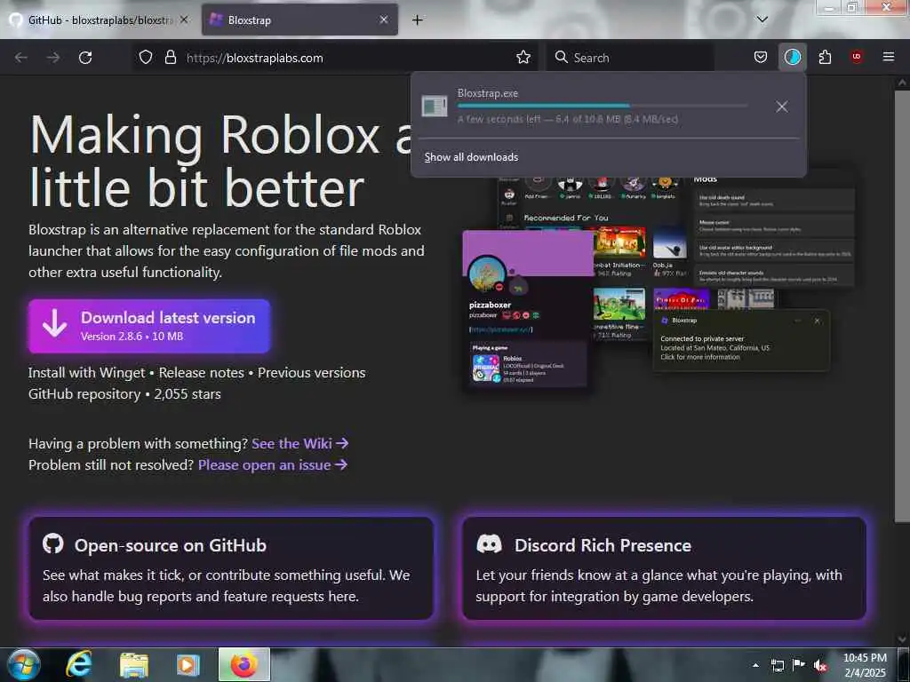This screenshot has width=910, height=682.
Task: Open Action Center flag tray icon
Action: [799, 664]
